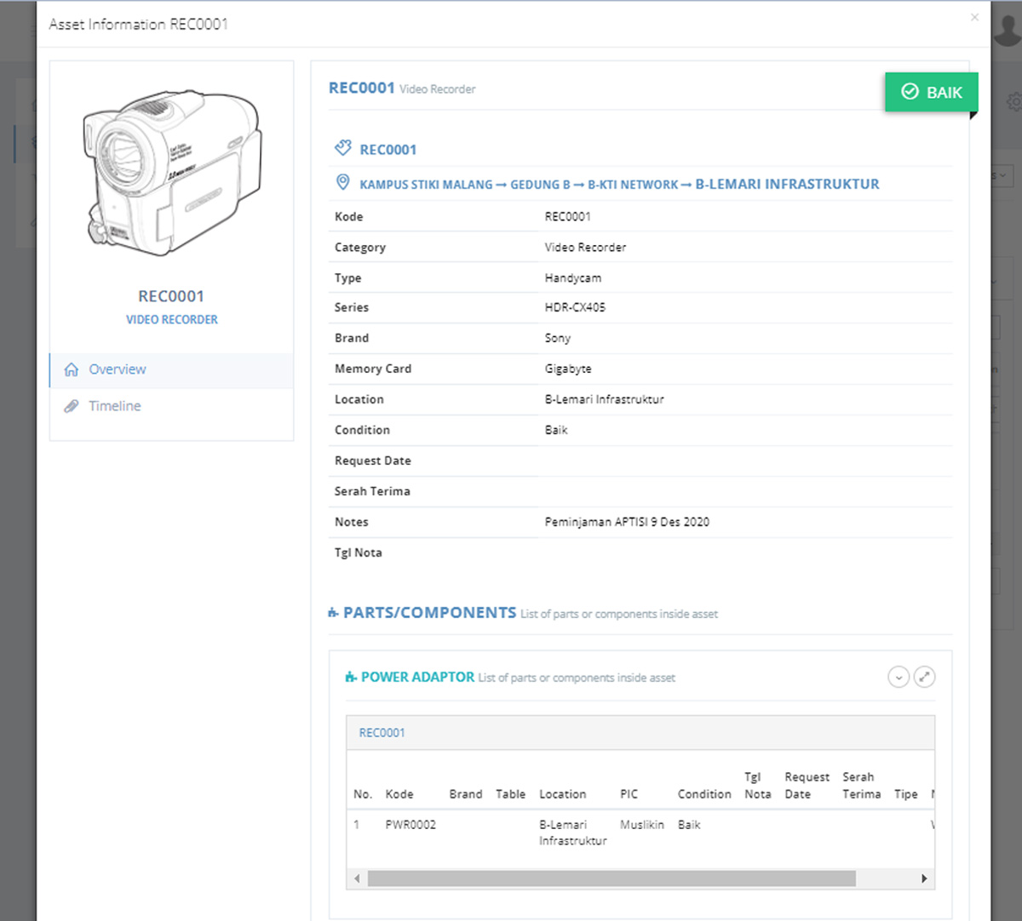Click the BAIK status check icon
Viewport: 1022px width, 921px height.
tap(910, 92)
